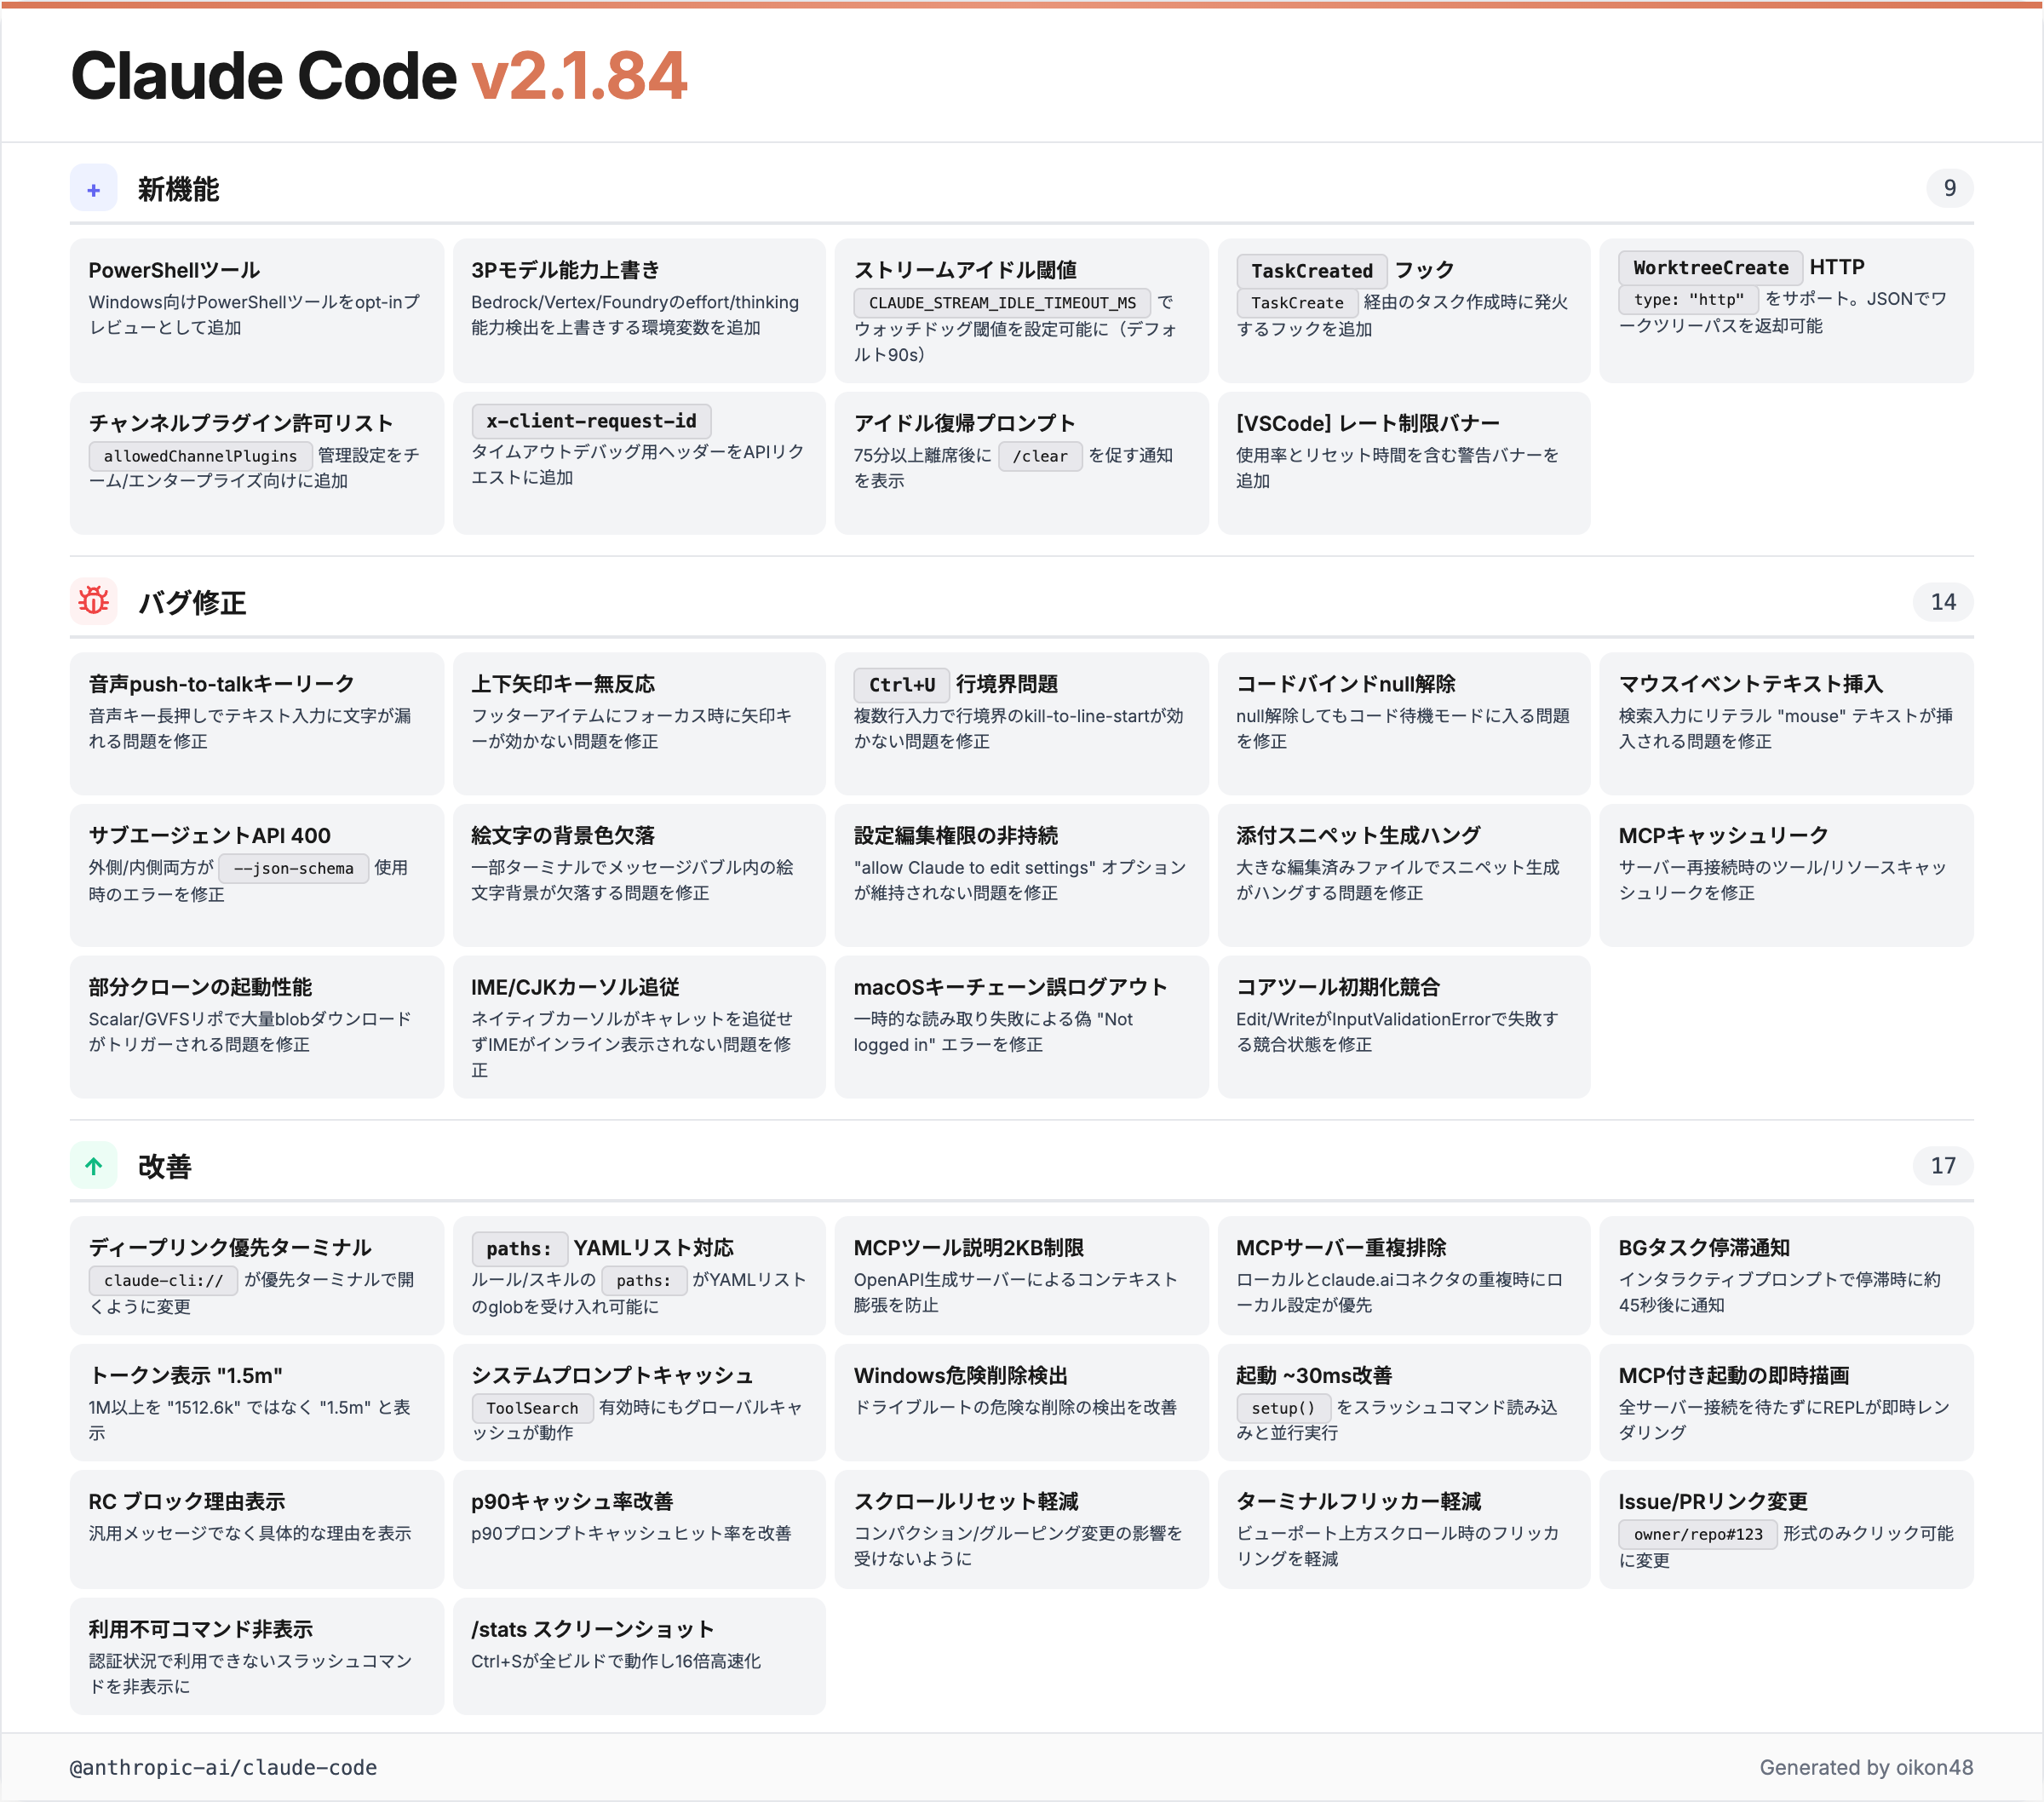This screenshot has height=1802, width=2044.
Task: Click the count badge 9 for 新機能
Action: (x=1949, y=189)
